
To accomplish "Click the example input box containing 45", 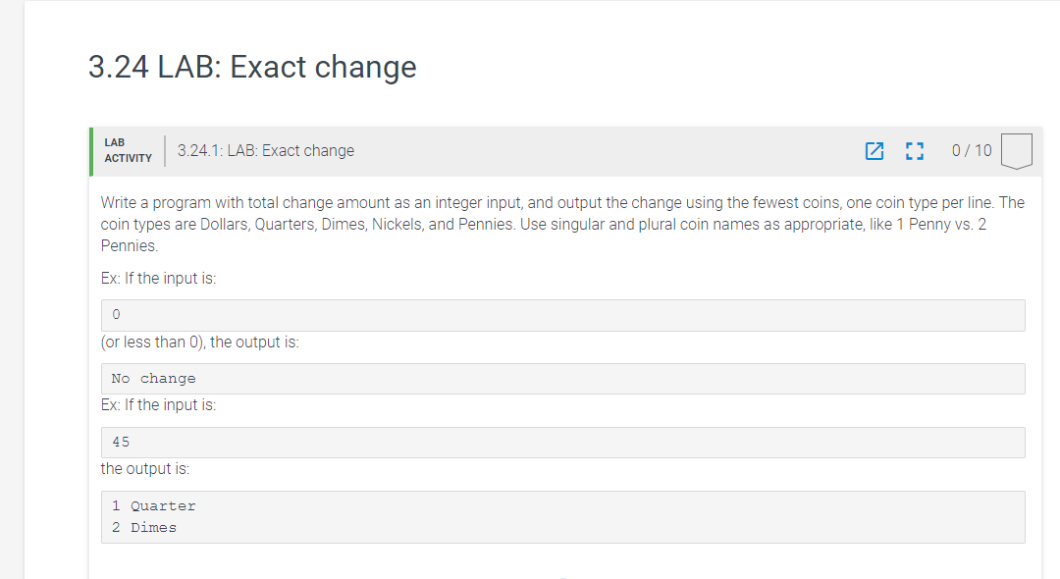I will pyautogui.click(x=562, y=443).
